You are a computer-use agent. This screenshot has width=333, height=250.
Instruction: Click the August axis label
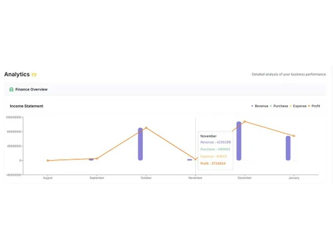[47, 178]
